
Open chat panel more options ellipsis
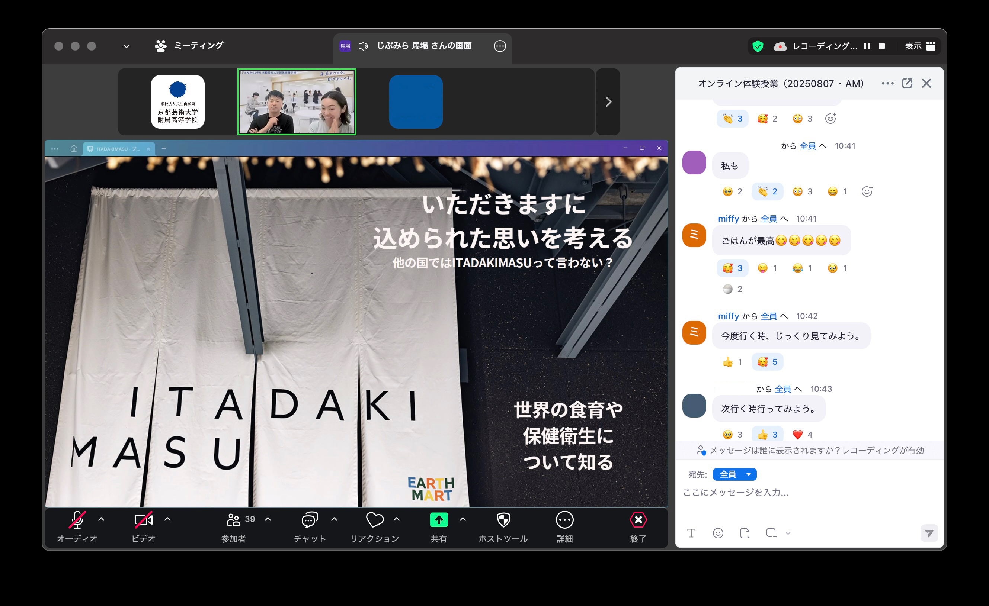pos(887,83)
